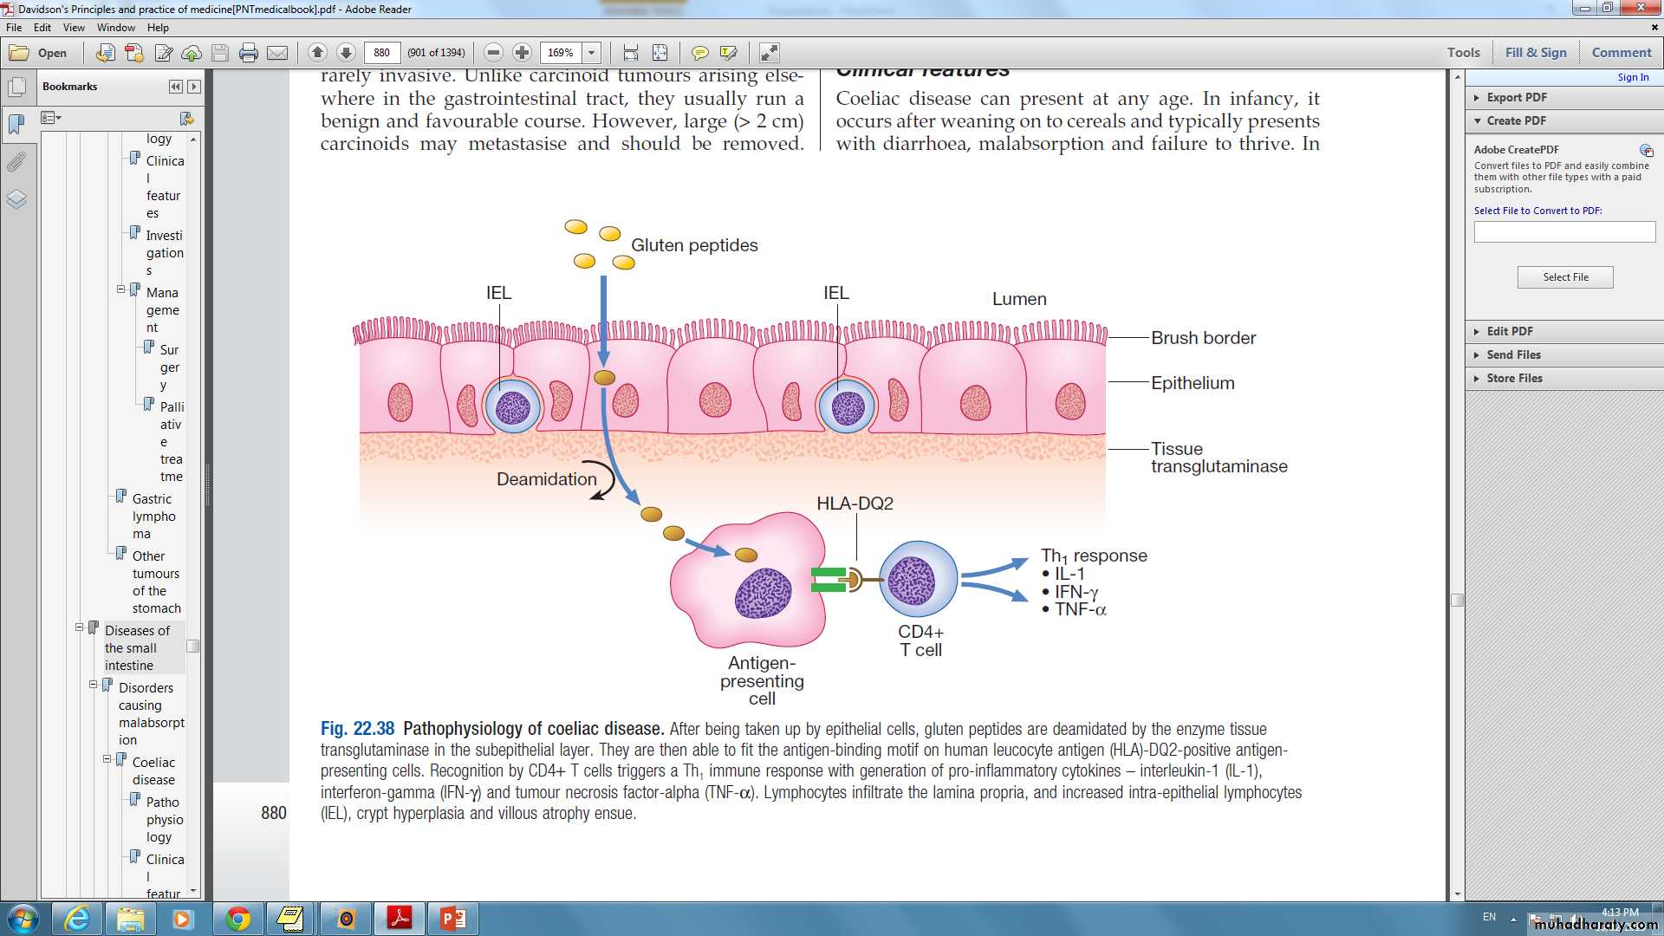1664x936 pixels.
Task: Switch to the Comment pane
Action: tap(1621, 52)
